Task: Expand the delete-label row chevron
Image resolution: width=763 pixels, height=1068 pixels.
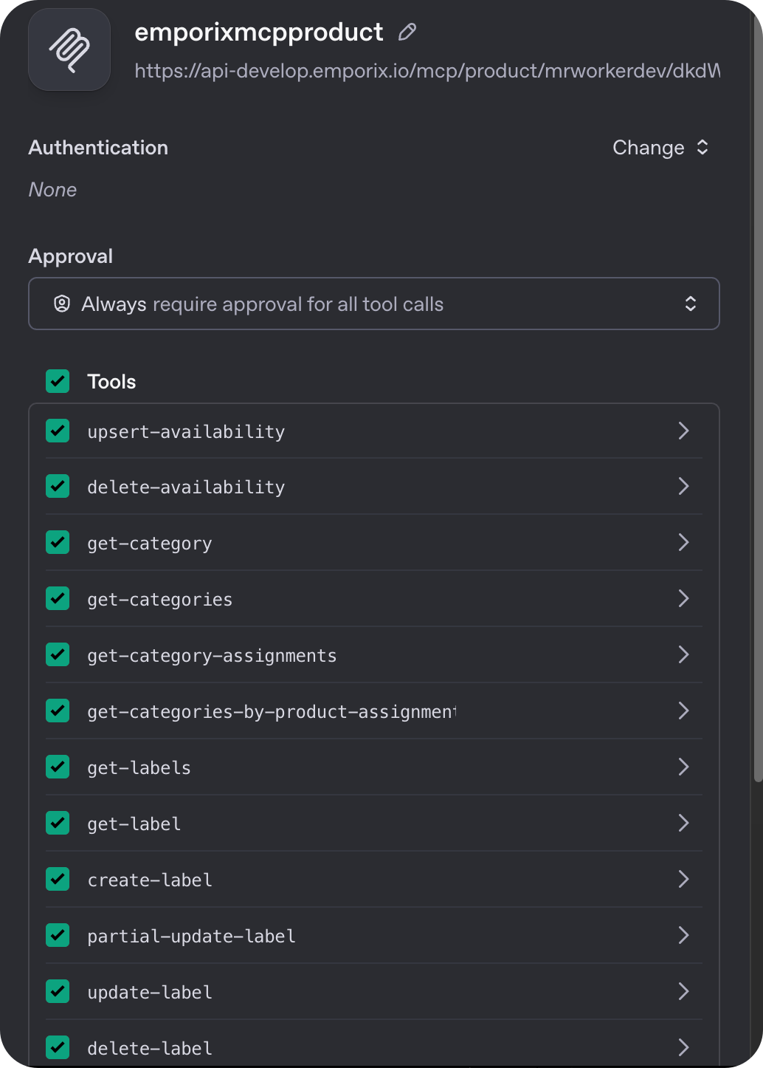Action: click(683, 1047)
